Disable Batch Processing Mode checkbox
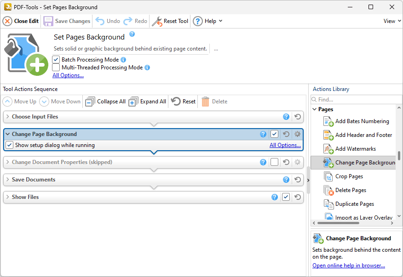The image size is (403, 277). [x=56, y=60]
